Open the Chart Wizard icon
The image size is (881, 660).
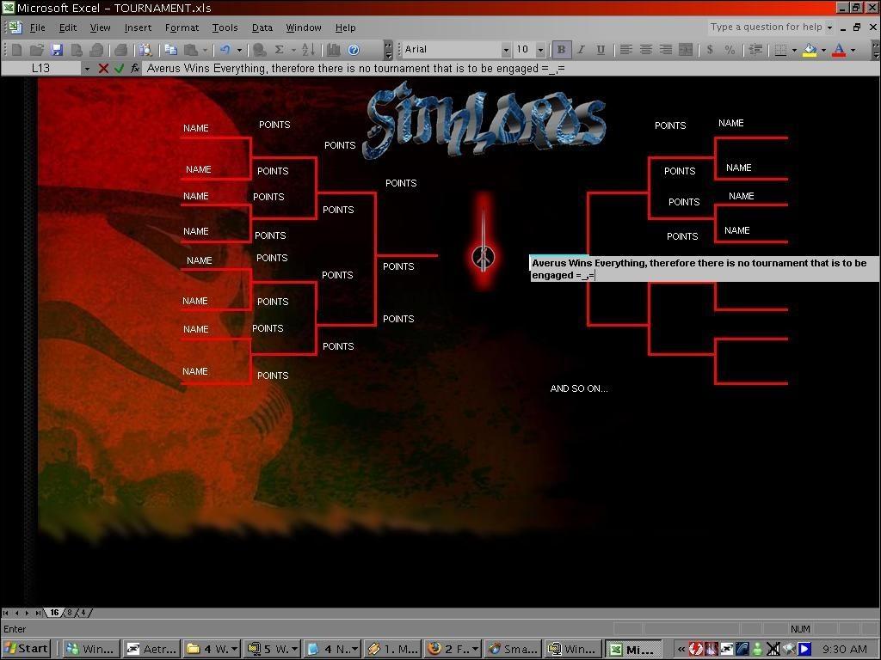tap(333, 50)
